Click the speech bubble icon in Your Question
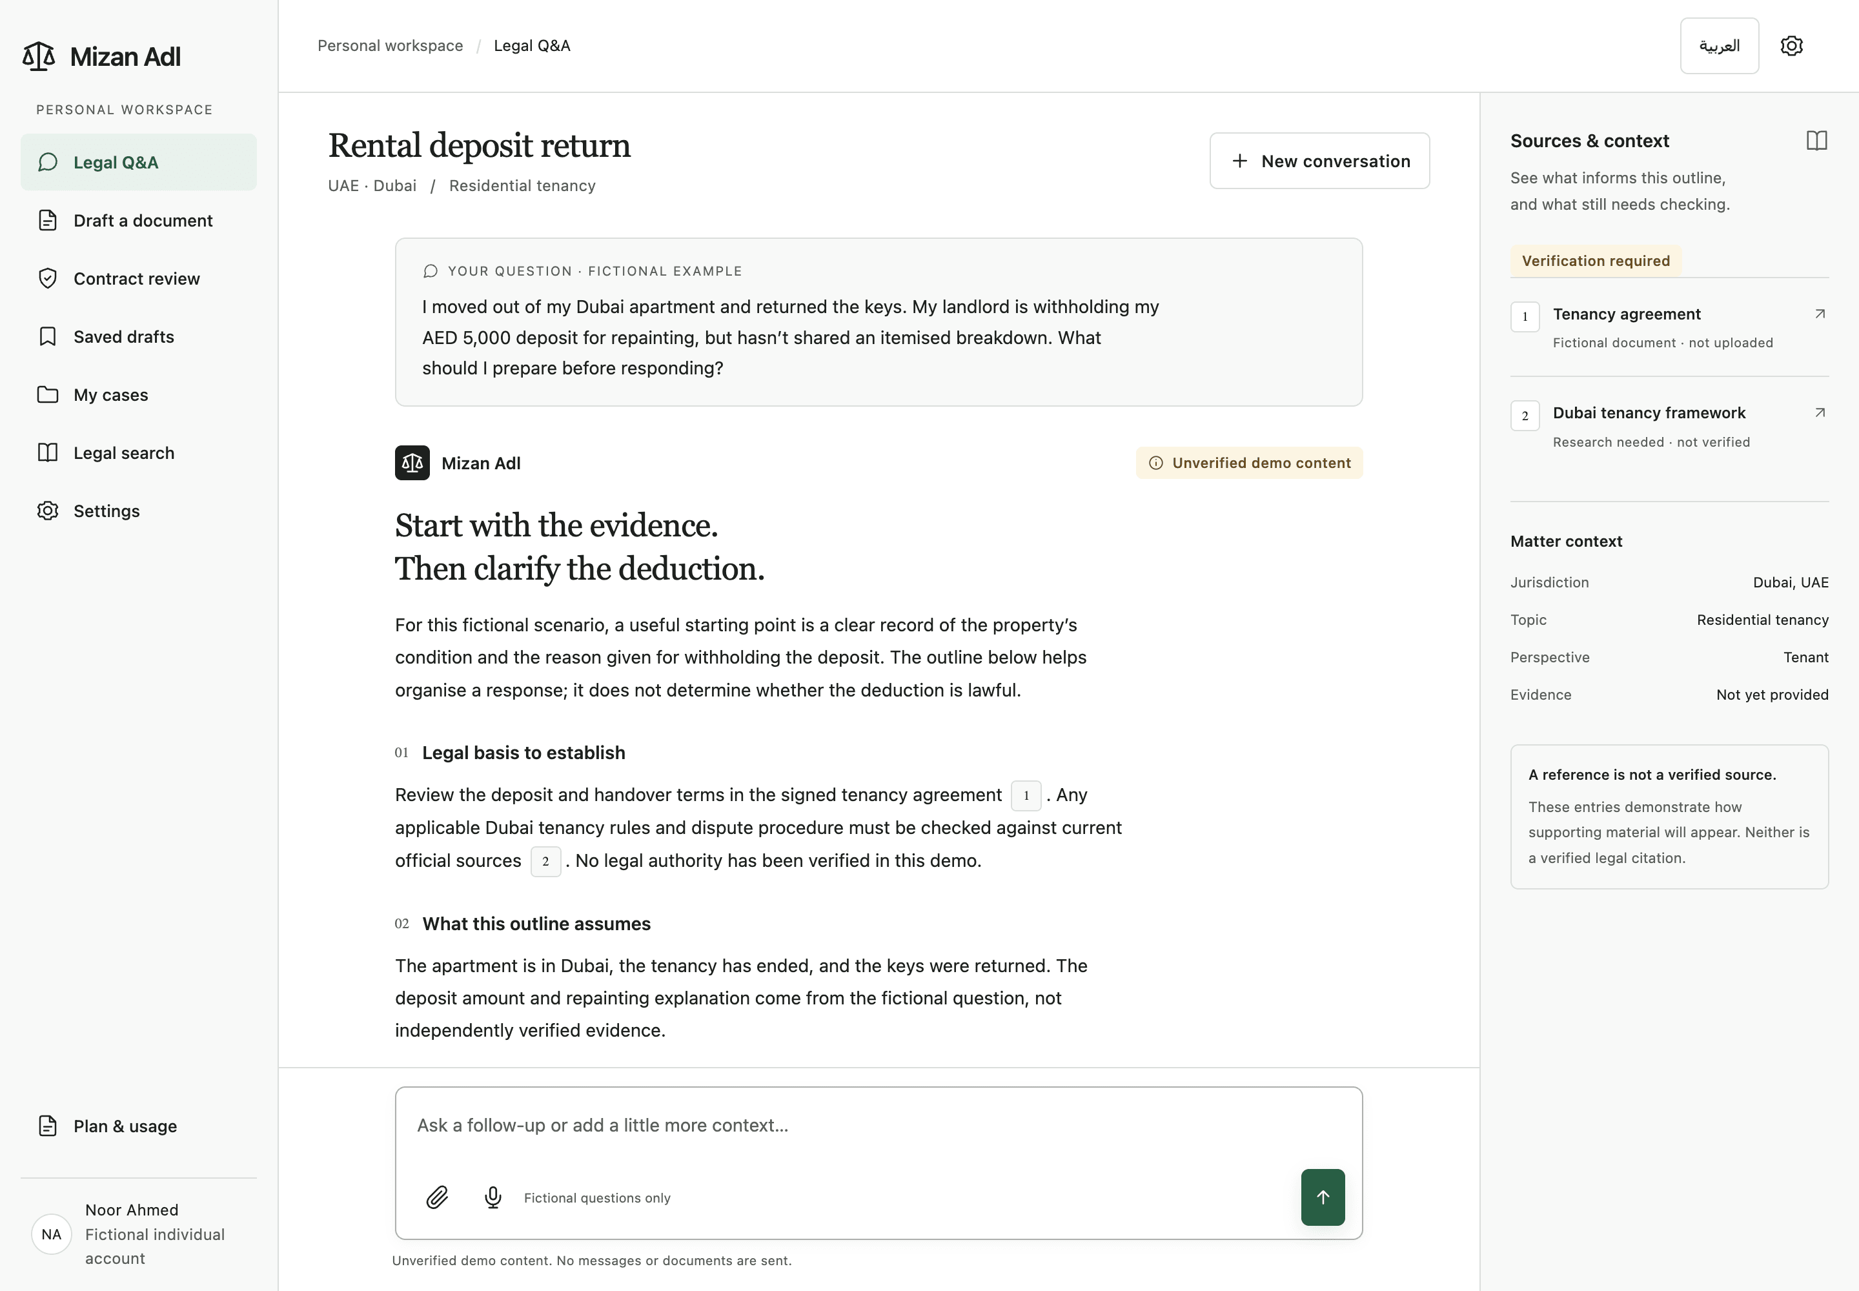This screenshot has height=1291, width=1859. (x=431, y=271)
